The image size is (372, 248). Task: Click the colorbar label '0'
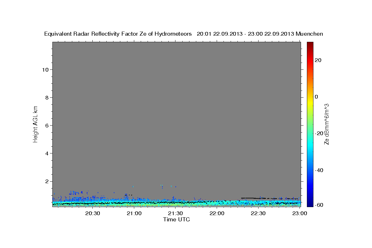(x=317, y=97)
